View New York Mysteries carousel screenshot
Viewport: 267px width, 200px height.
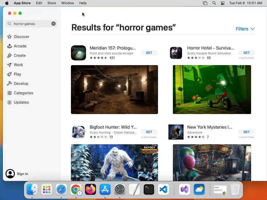tap(212, 162)
